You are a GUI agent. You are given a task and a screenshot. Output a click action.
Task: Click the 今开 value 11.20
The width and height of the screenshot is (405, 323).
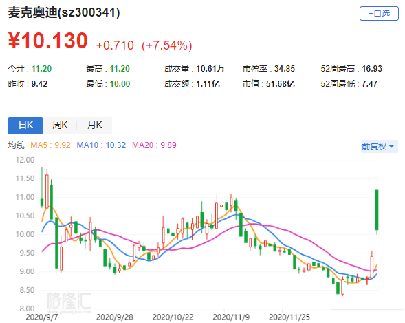(41, 69)
